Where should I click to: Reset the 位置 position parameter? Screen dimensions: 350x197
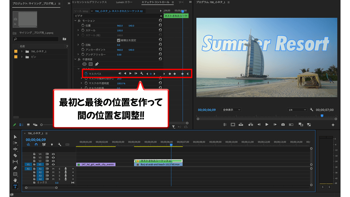pyautogui.click(x=160, y=25)
